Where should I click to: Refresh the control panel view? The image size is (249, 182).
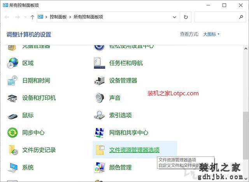186,17
